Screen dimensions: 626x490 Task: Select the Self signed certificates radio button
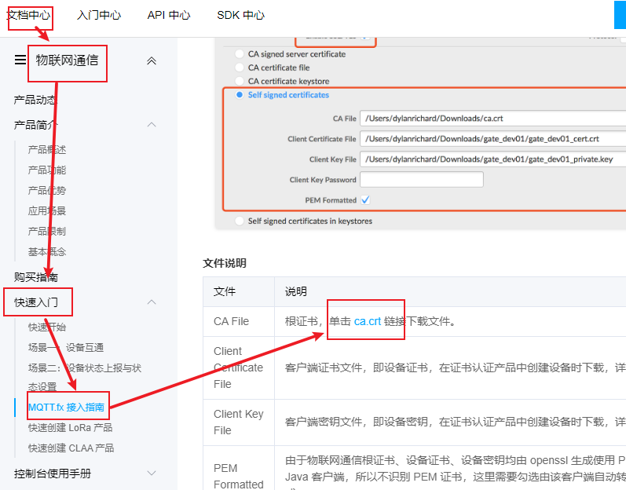(x=240, y=95)
